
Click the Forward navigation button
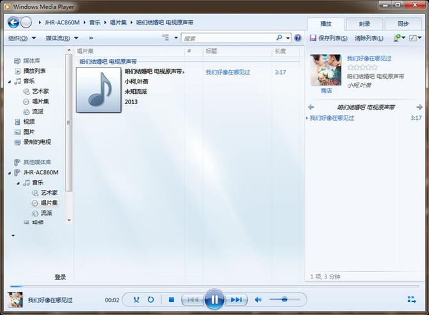(26, 22)
